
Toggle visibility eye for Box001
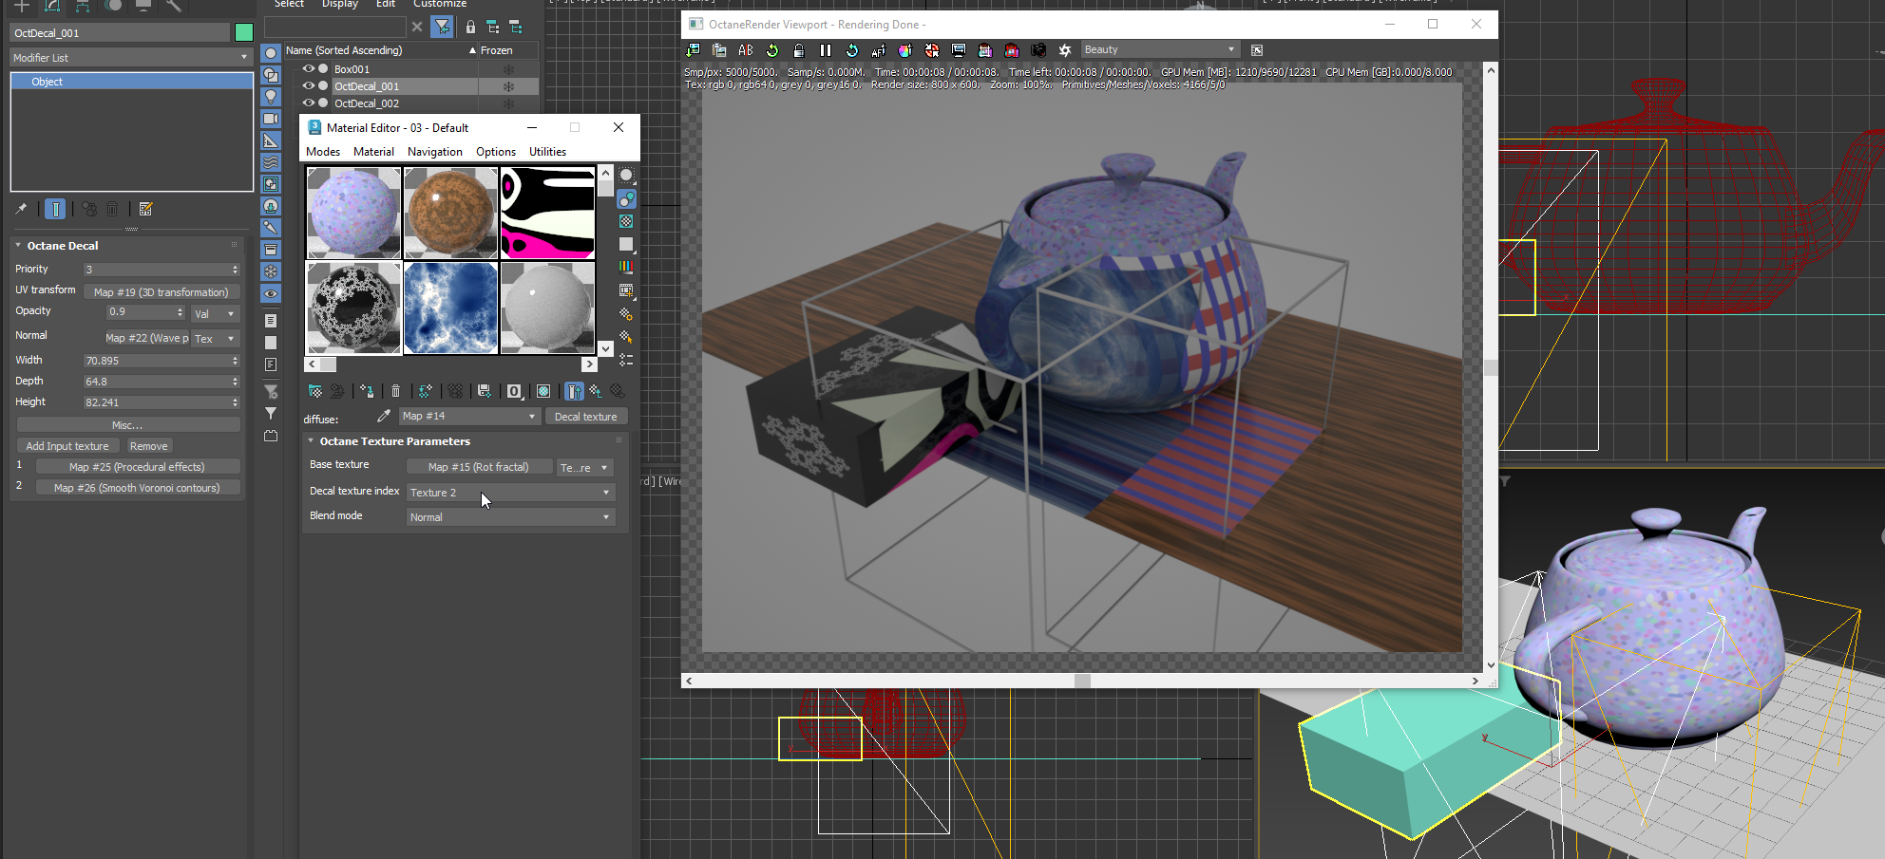pos(308,69)
